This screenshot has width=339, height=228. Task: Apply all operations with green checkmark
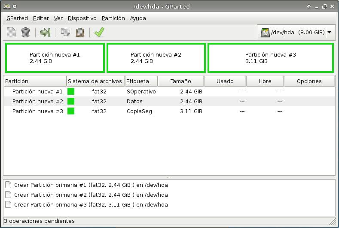point(99,33)
